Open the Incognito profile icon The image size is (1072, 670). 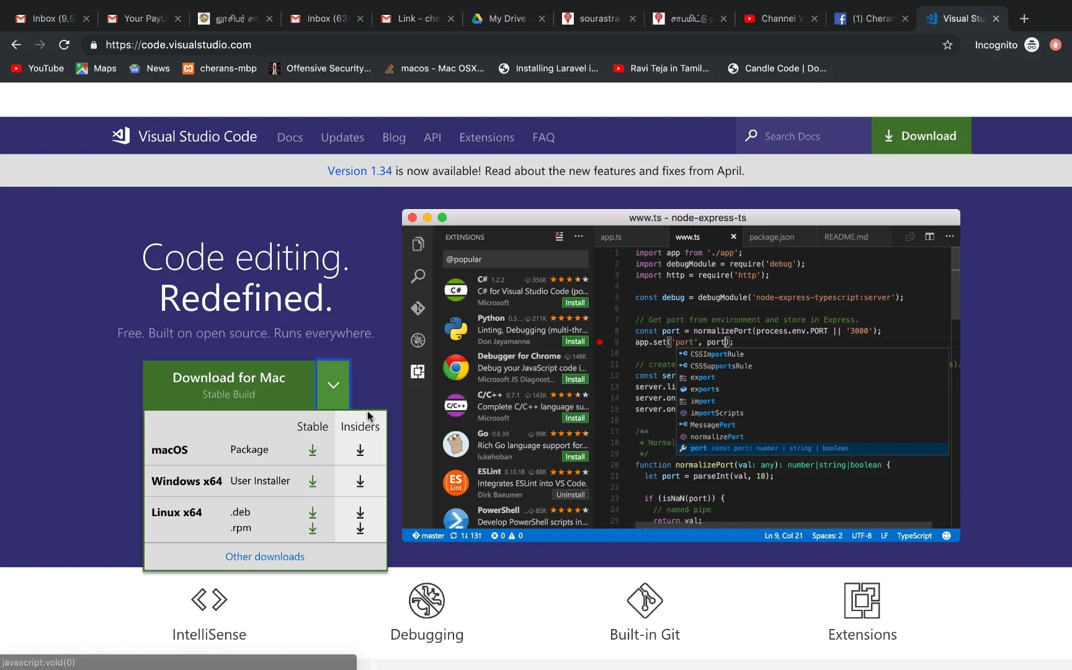1032,45
